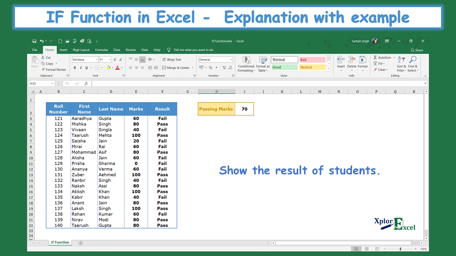
Task: Switch to the Formulas ribbon tab
Action: [102, 50]
